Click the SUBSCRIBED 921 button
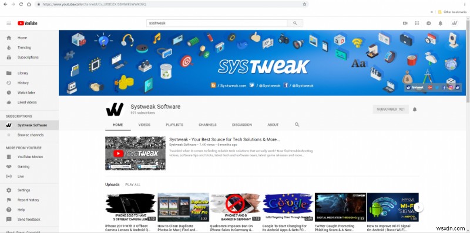Image resolution: width=470 pixels, height=233 pixels. [x=391, y=109]
